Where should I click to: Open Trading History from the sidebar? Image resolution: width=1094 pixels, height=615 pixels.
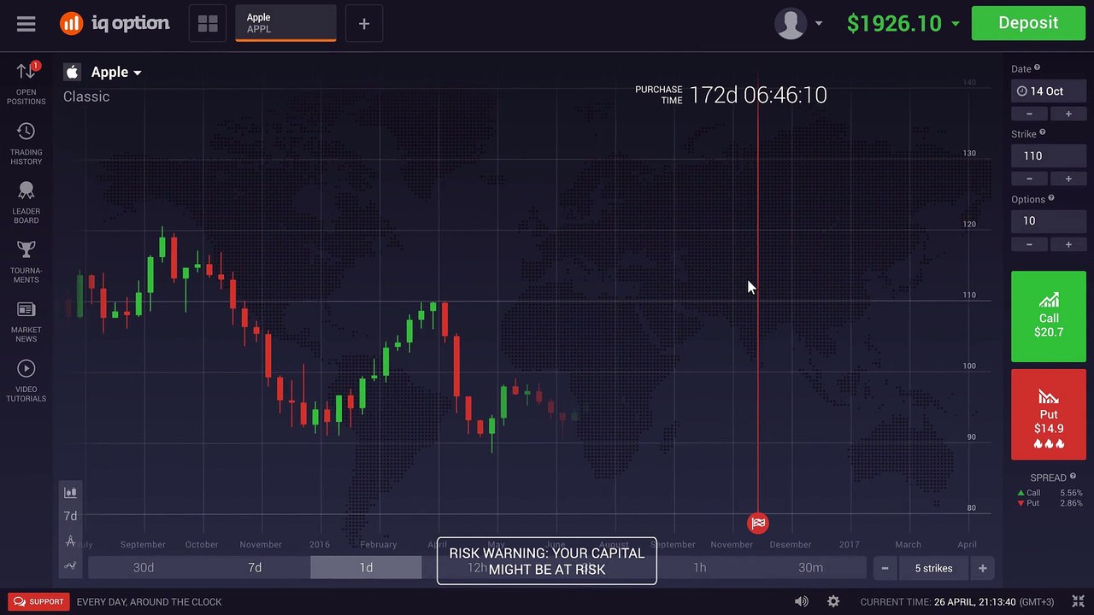tap(26, 143)
